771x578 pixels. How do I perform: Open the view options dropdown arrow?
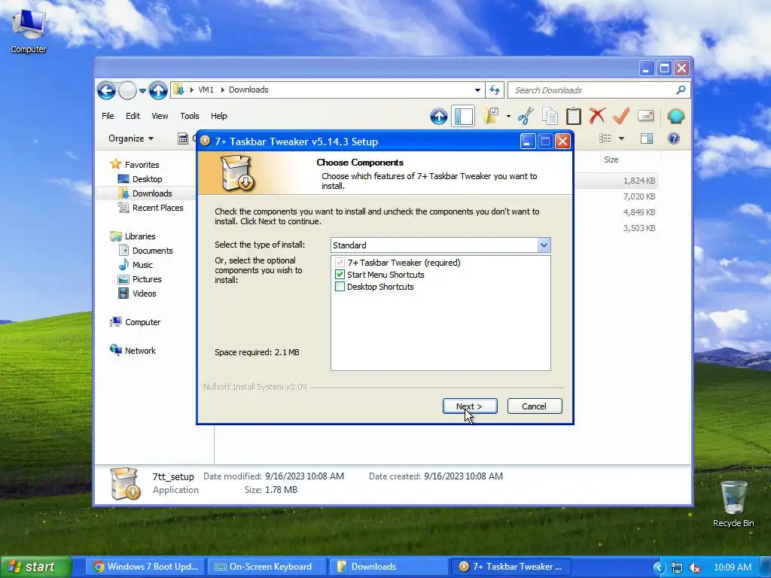(x=621, y=138)
